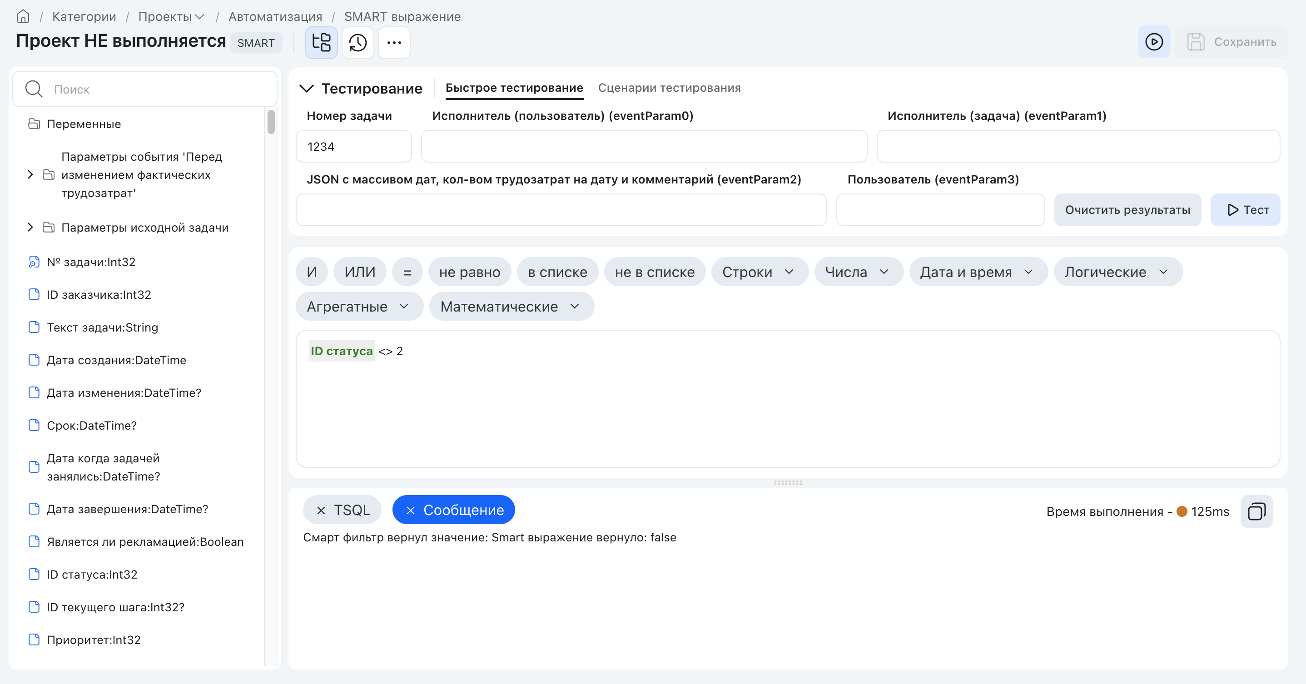Focus the Пользователь eventParam3 input field
The width and height of the screenshot is (1306, 684).
[x=940, y=209]
